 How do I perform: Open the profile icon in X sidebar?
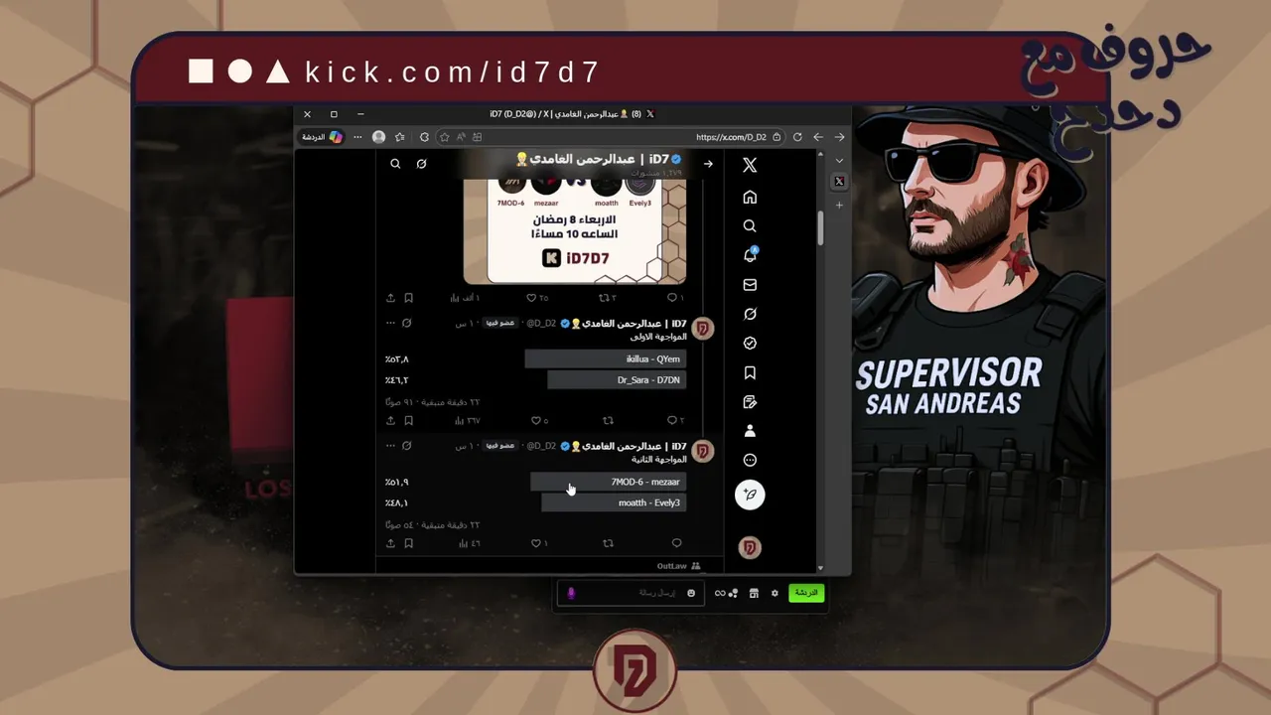(x=750, y=431)
